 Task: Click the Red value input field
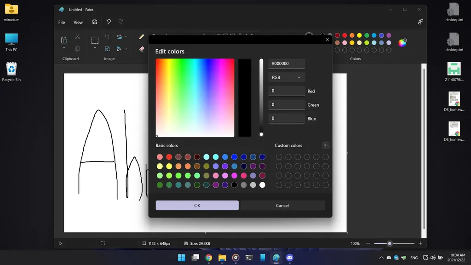(x=287, y=91)
